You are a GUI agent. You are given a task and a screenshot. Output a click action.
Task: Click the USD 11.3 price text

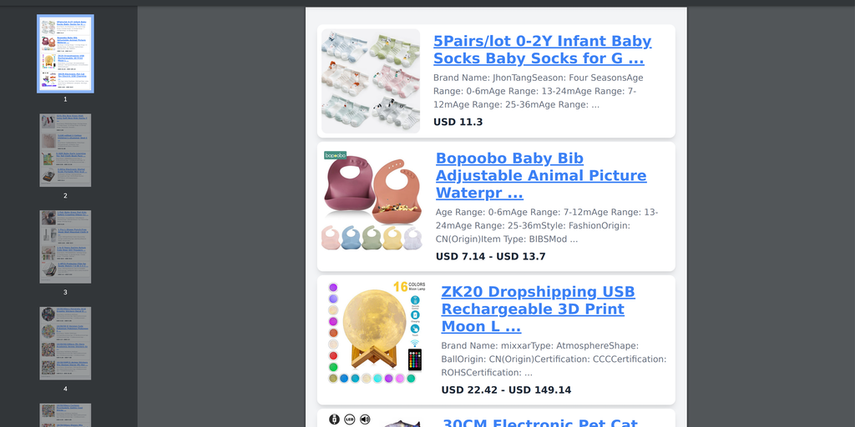[x=458, y=122]
